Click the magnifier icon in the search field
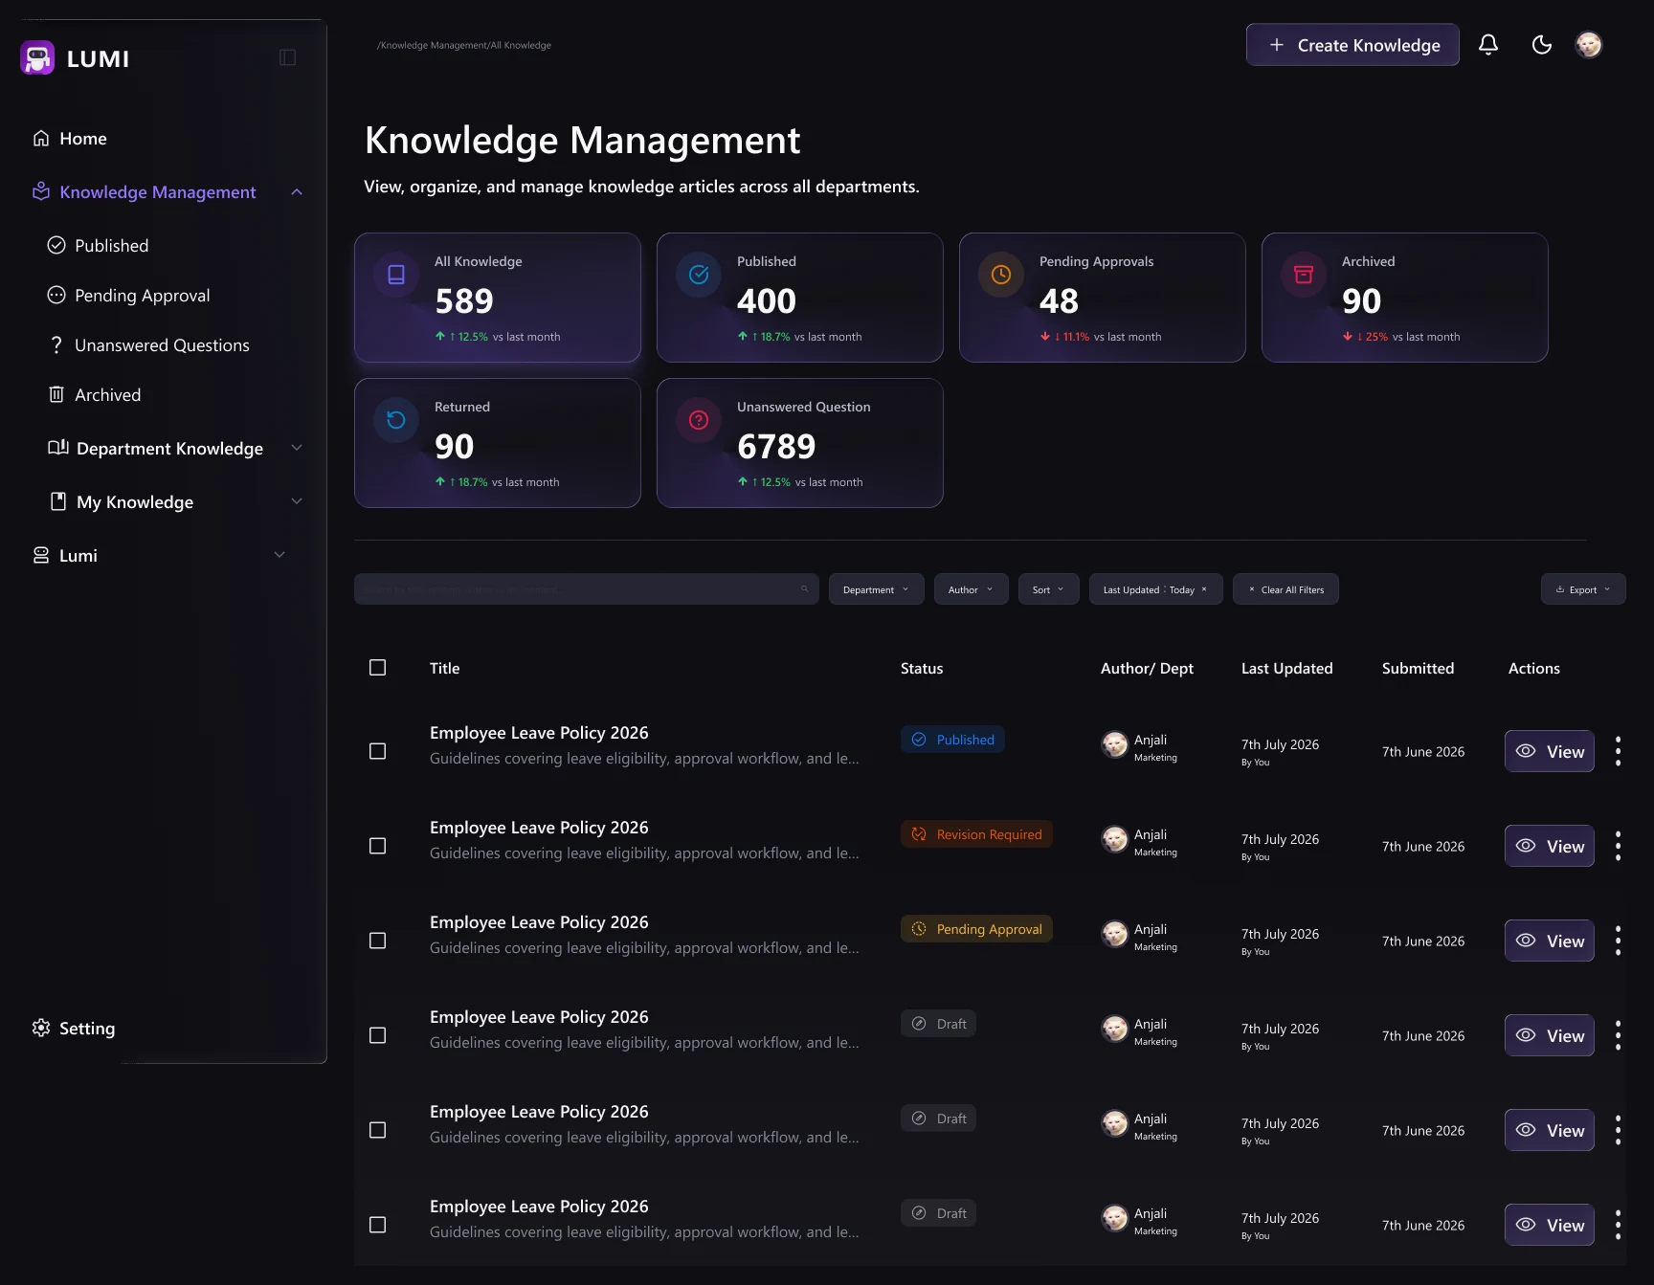Viewport: 1654px width, 1285px height. click(x=805, y=589)
